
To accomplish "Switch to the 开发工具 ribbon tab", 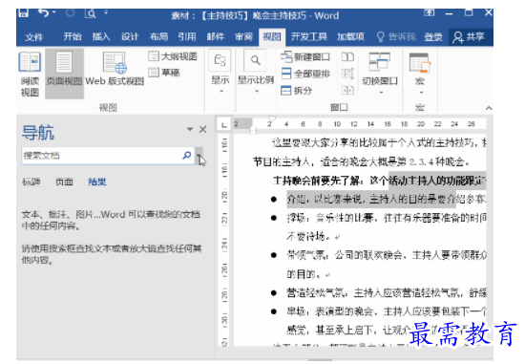I will [308, 36].
